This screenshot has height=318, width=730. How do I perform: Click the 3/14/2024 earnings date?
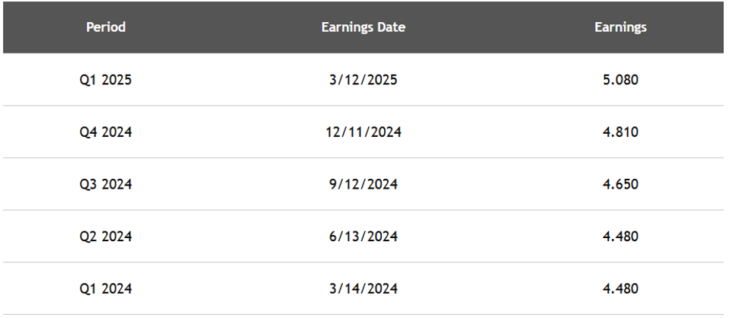pos(363,289)
